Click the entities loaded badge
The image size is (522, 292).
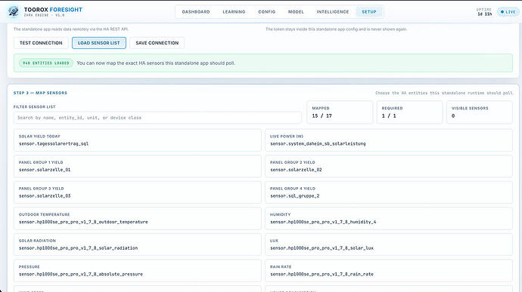pos(46,63)
